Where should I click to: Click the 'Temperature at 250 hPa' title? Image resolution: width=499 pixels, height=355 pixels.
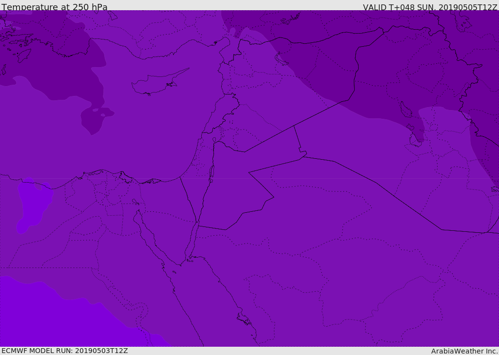[x=55, y=7]
